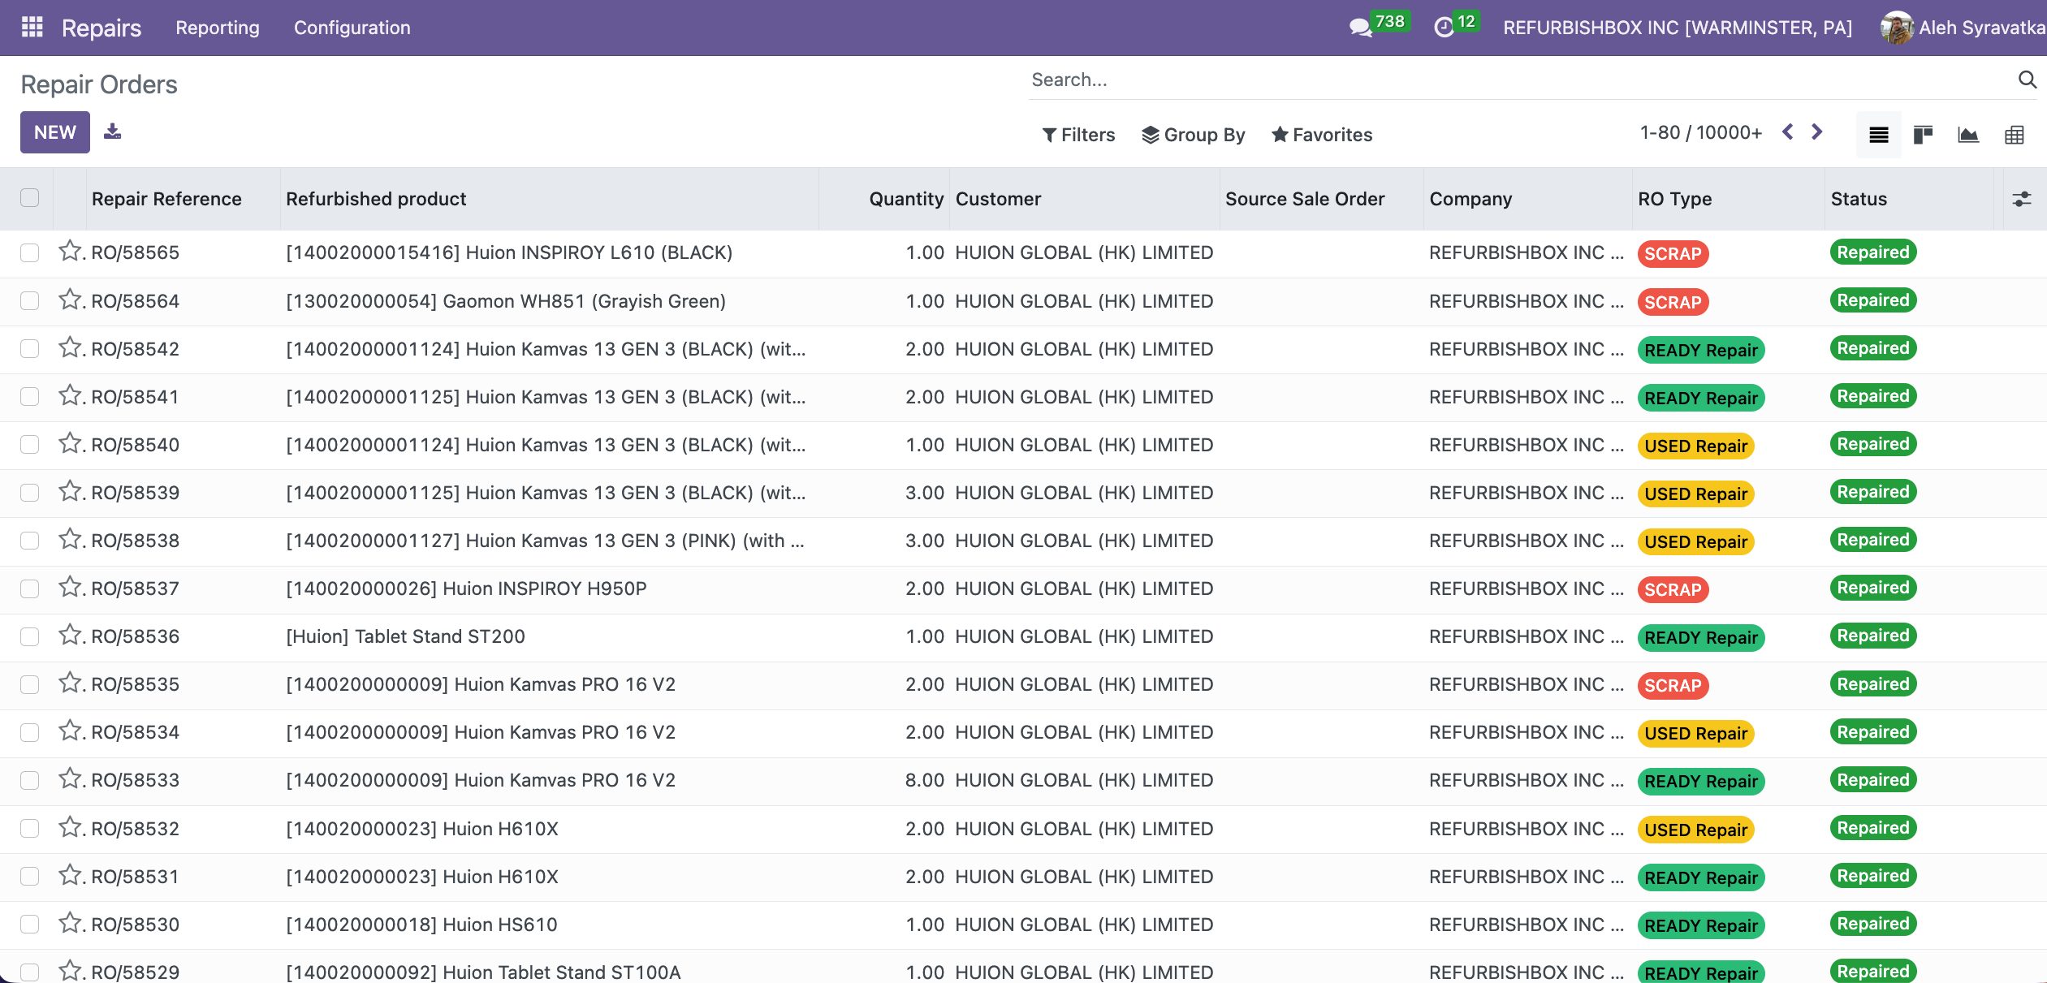
Task: Expand the Filters dropdown
Action: point(1078,135)
